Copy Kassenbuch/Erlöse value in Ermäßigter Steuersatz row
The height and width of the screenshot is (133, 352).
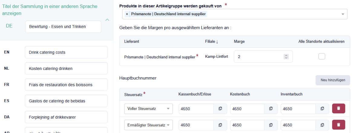pyautogui.click(x=220, y=125)
